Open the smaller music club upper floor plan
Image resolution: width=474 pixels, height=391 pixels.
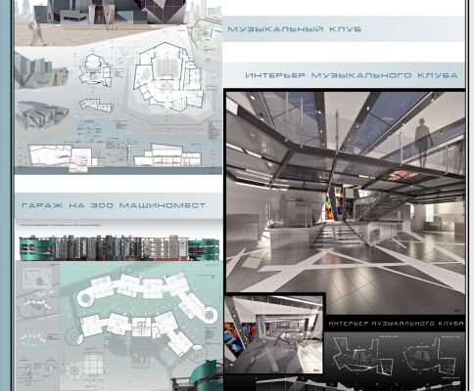[x=96, y=70]
